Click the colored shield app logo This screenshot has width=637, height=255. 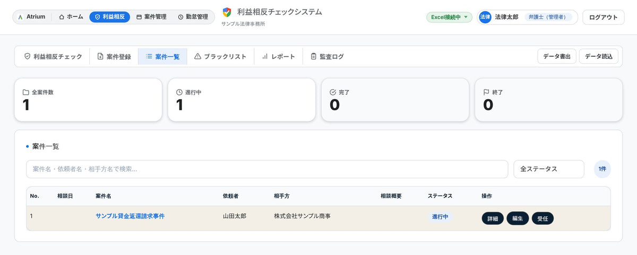(x=227, y=12)
